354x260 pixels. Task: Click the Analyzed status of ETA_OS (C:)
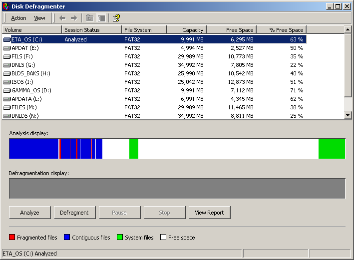75,39
